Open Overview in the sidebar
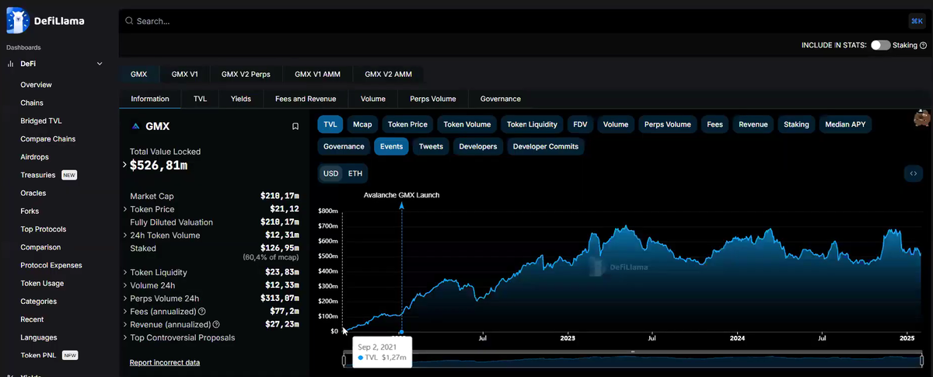 [37, 85]
